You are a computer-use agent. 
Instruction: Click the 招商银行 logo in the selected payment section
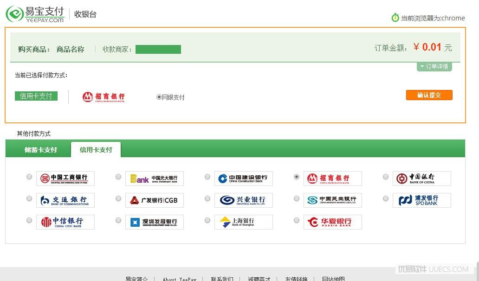click(x=104, y=97)
